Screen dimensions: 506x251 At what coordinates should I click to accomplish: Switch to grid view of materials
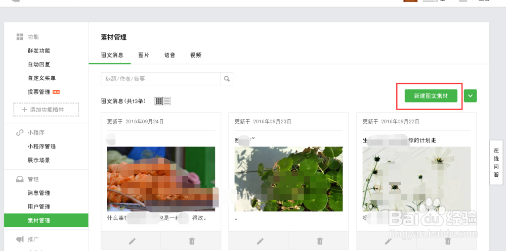click(x=159, y=101)
